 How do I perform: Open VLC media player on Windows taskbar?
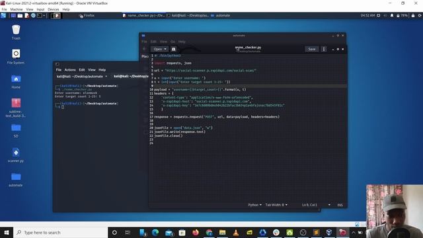coord(236,232)
